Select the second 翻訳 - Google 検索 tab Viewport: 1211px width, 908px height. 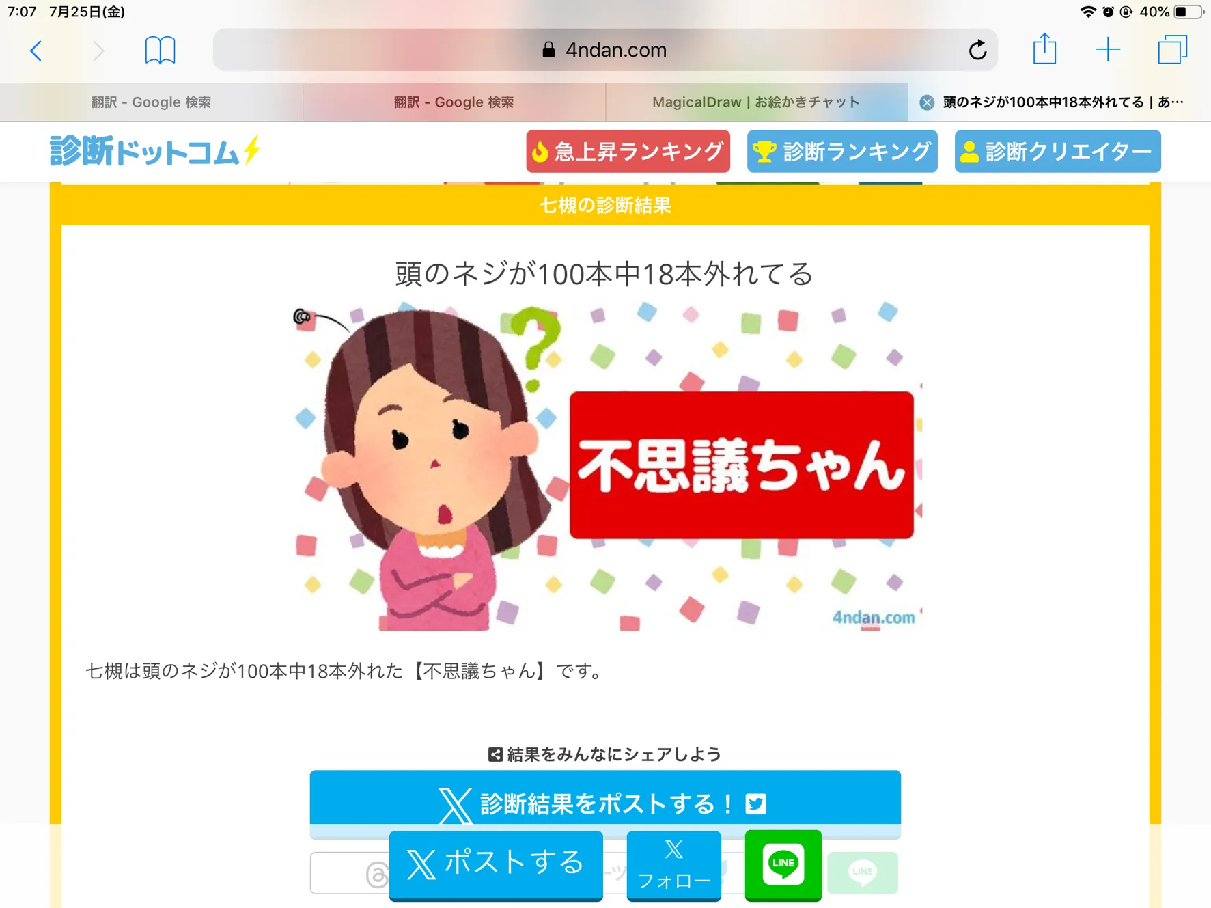(x=454, y=102)
